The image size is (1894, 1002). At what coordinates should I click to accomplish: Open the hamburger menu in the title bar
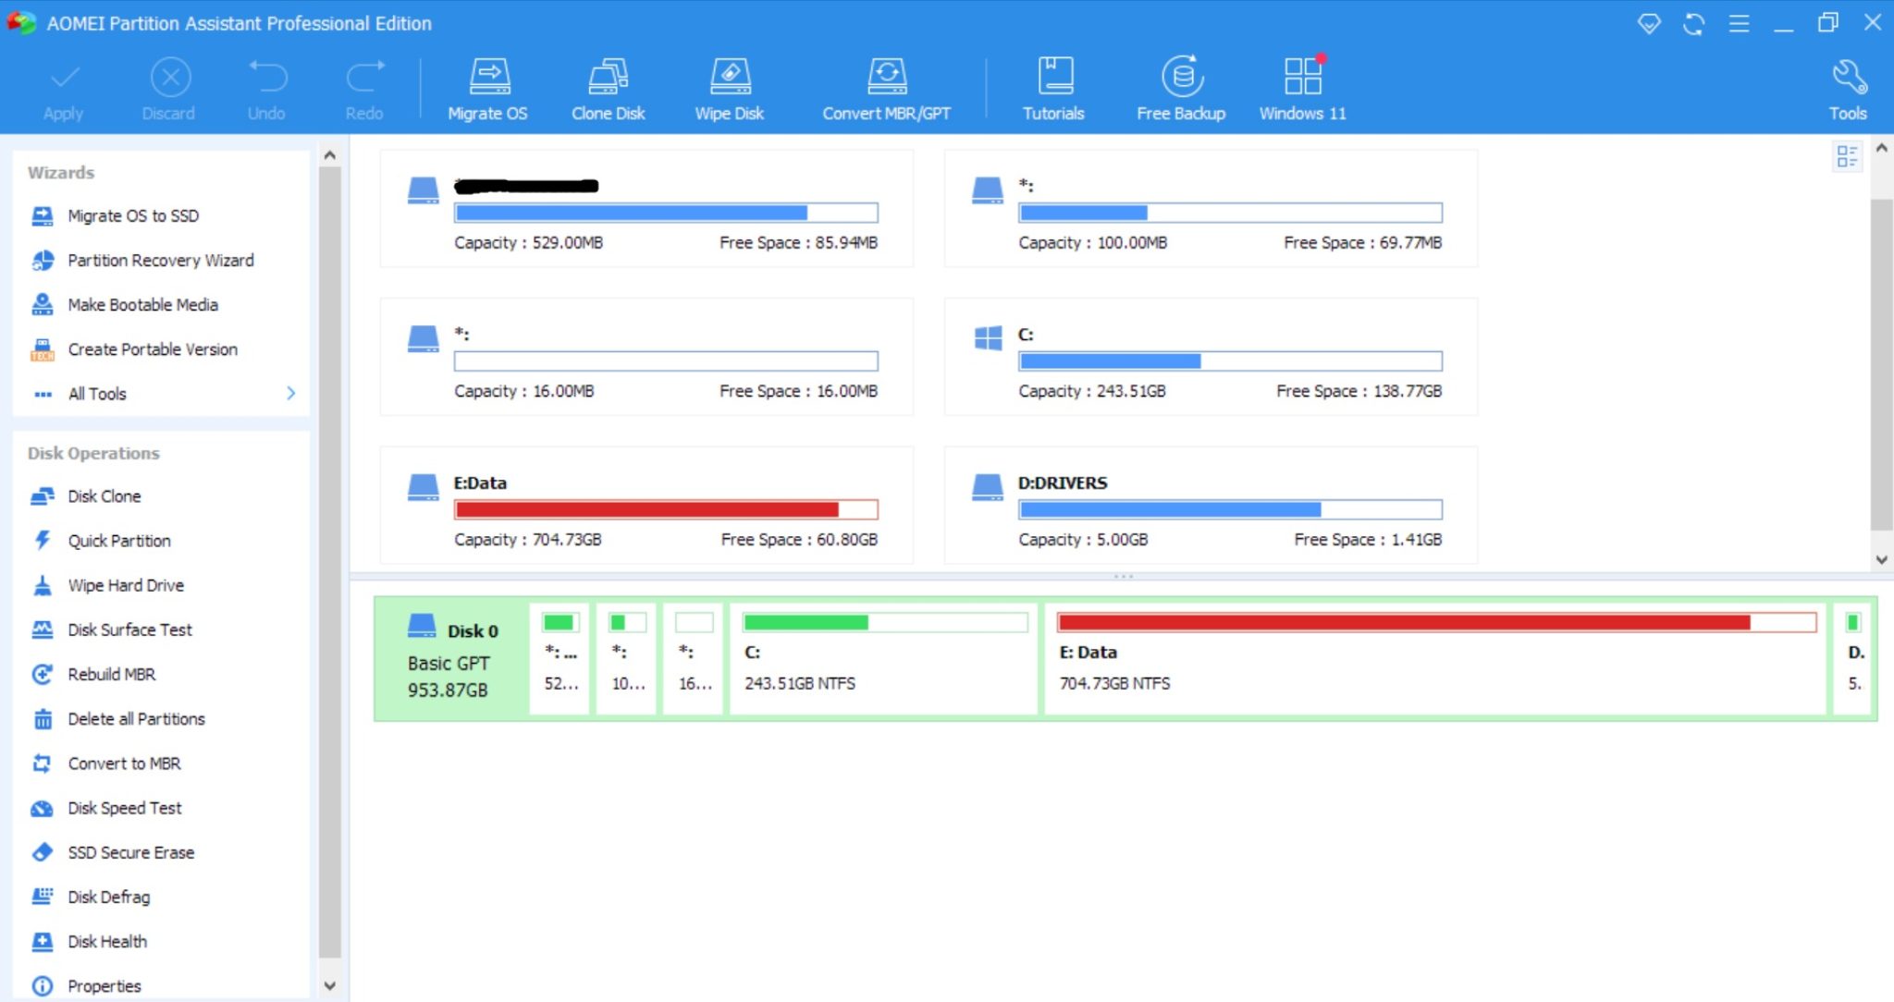coord(1740,24)
